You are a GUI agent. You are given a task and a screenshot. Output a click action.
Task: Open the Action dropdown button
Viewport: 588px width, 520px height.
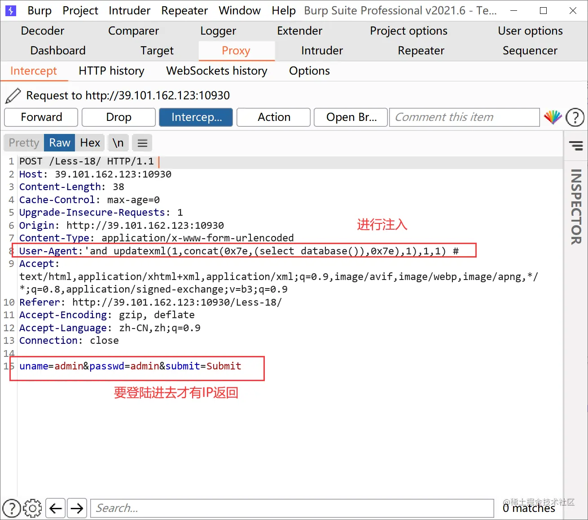[x=273, y=117]
